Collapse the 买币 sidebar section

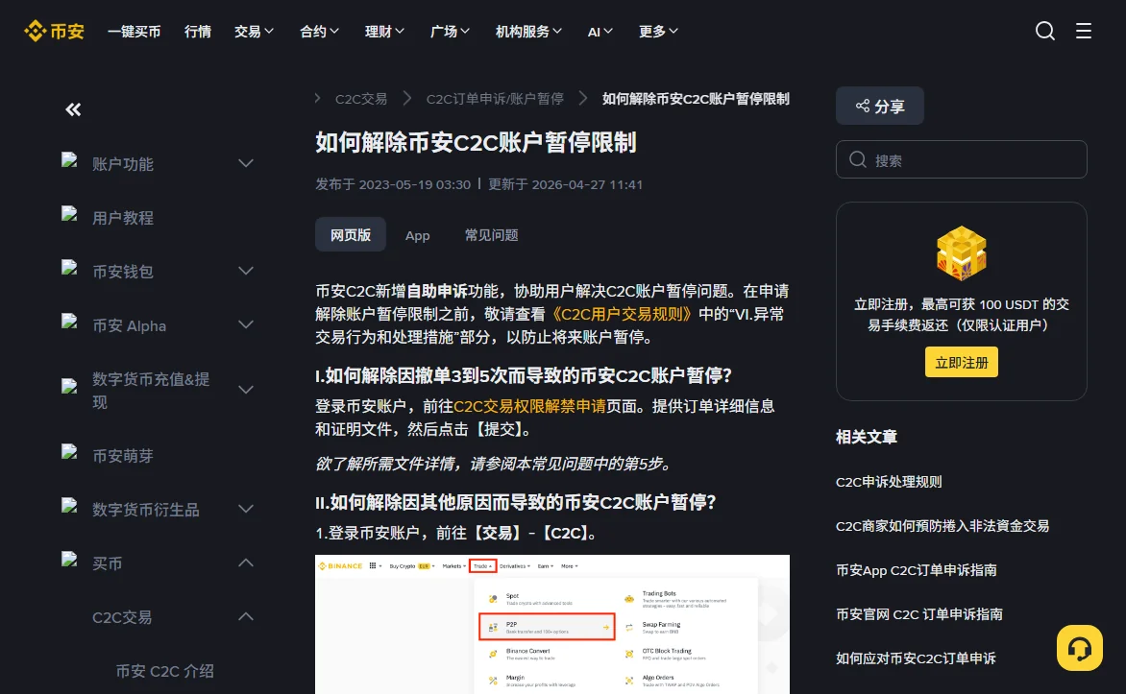click(246, 562)
